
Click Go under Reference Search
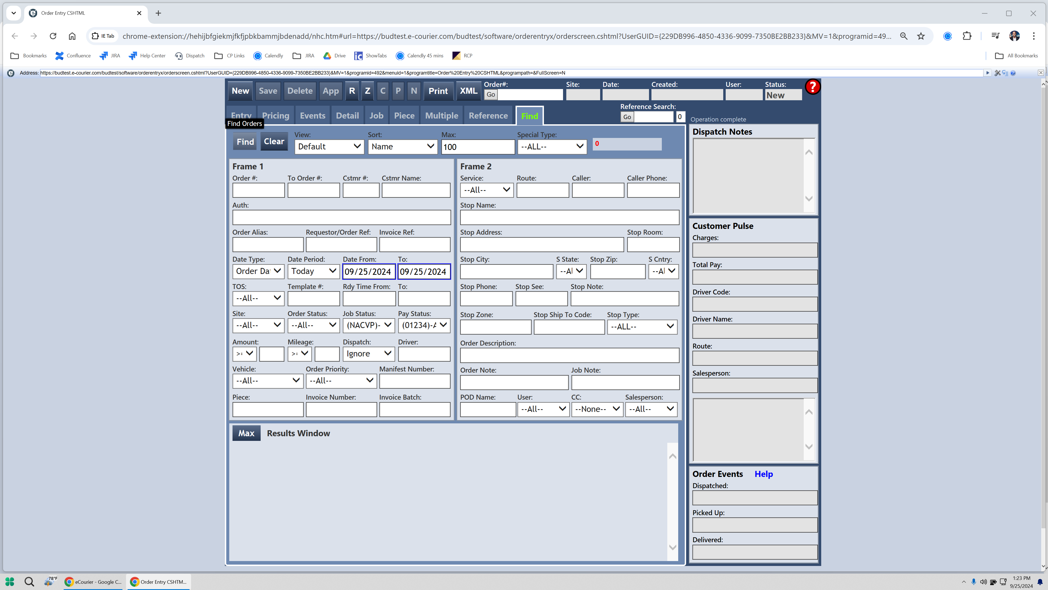click(x=627, y=117)
